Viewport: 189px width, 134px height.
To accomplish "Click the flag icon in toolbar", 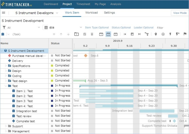I will tap(185, 34).
